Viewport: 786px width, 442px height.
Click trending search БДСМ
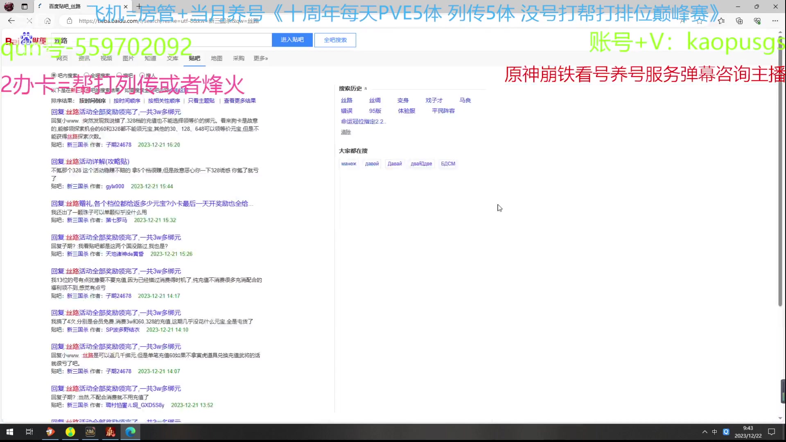(448, 164)
